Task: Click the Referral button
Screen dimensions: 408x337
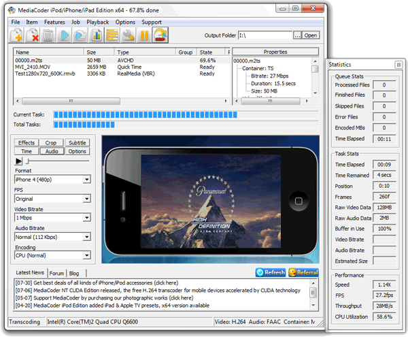Action: [x=303, y=272]
